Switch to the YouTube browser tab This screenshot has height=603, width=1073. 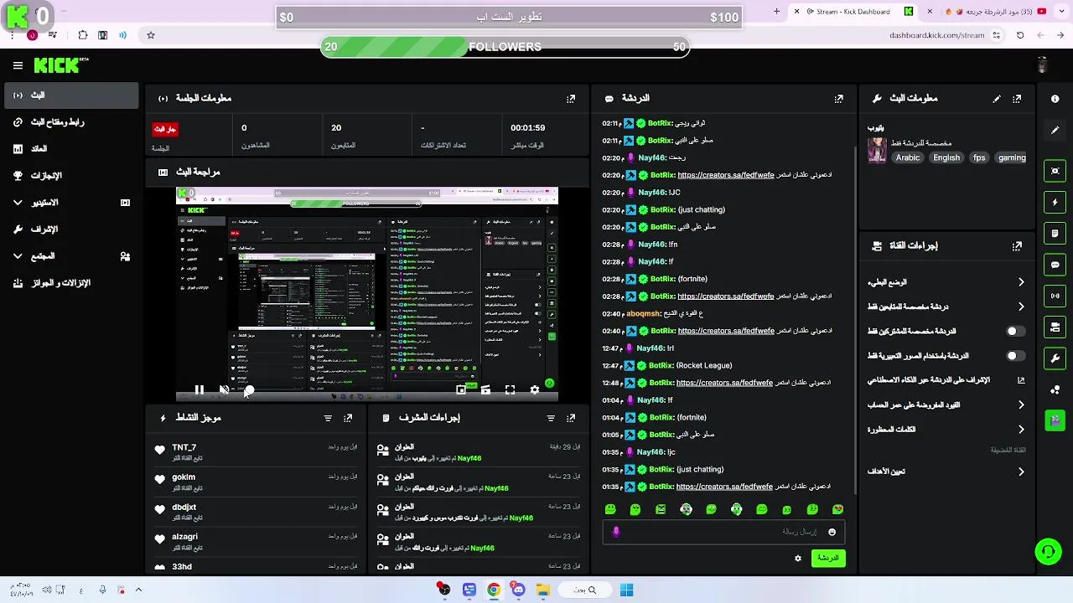click(993, 12)
